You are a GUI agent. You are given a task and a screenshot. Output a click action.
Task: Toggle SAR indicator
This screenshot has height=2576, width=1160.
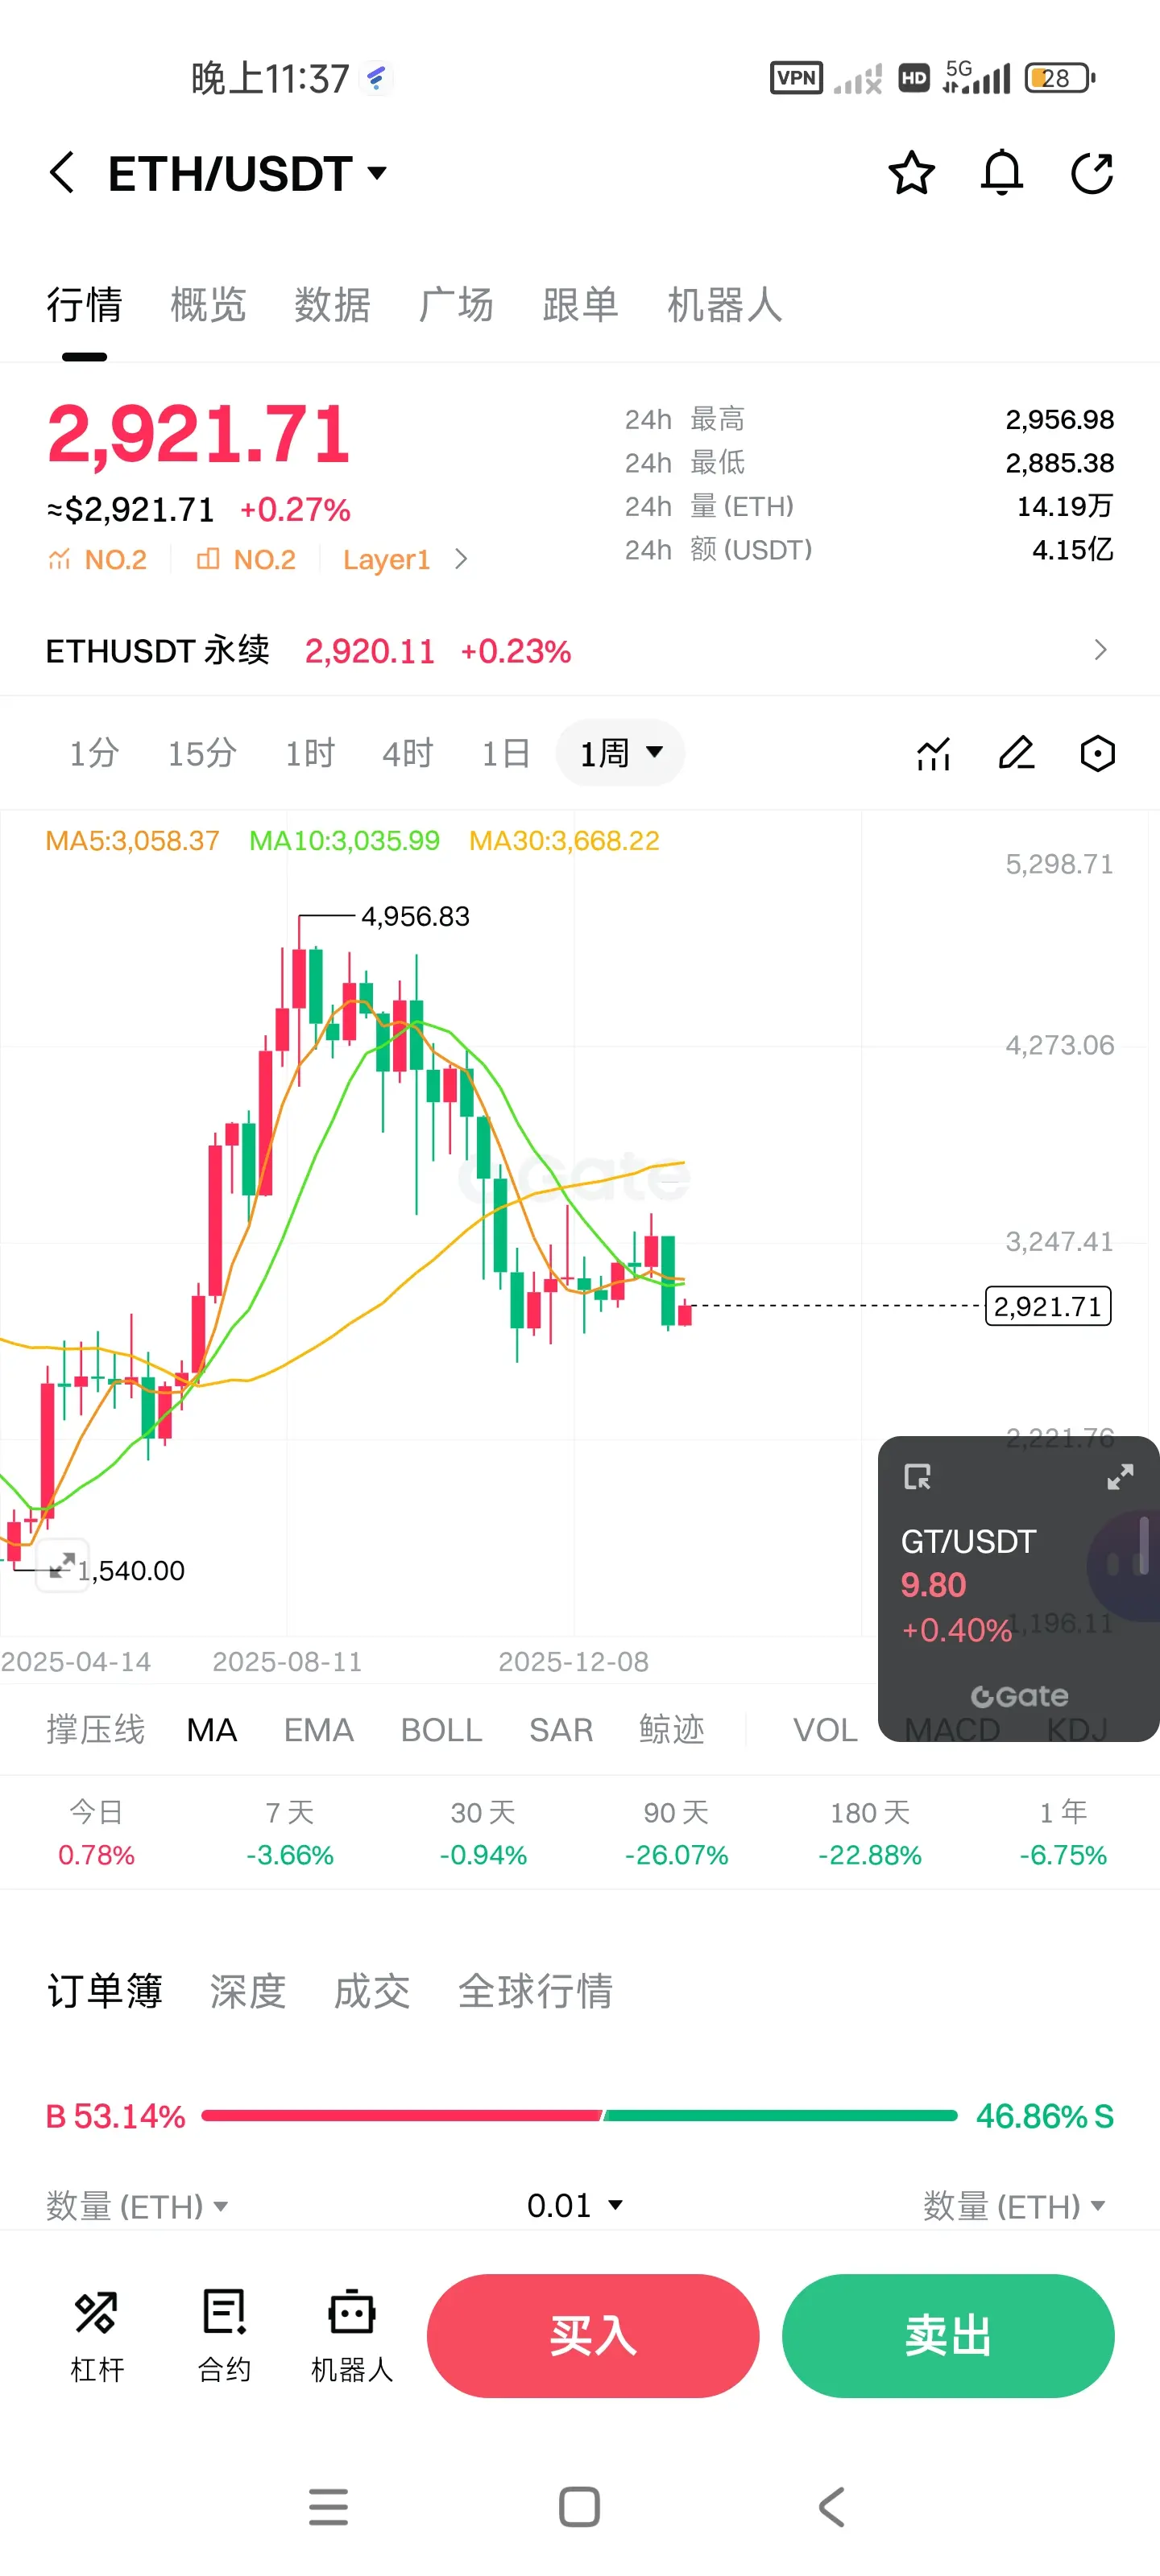click(561, 1729)
